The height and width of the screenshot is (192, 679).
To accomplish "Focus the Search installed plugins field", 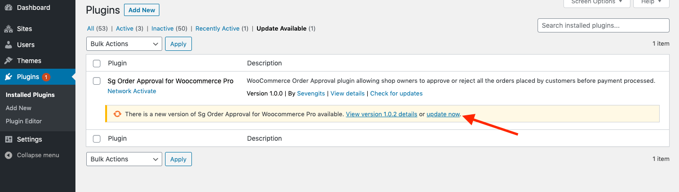I will click(603, 25).
